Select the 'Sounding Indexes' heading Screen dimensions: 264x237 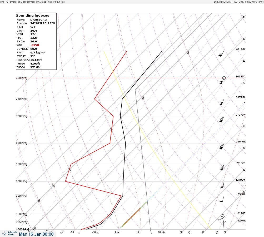(x=33, y=15)
